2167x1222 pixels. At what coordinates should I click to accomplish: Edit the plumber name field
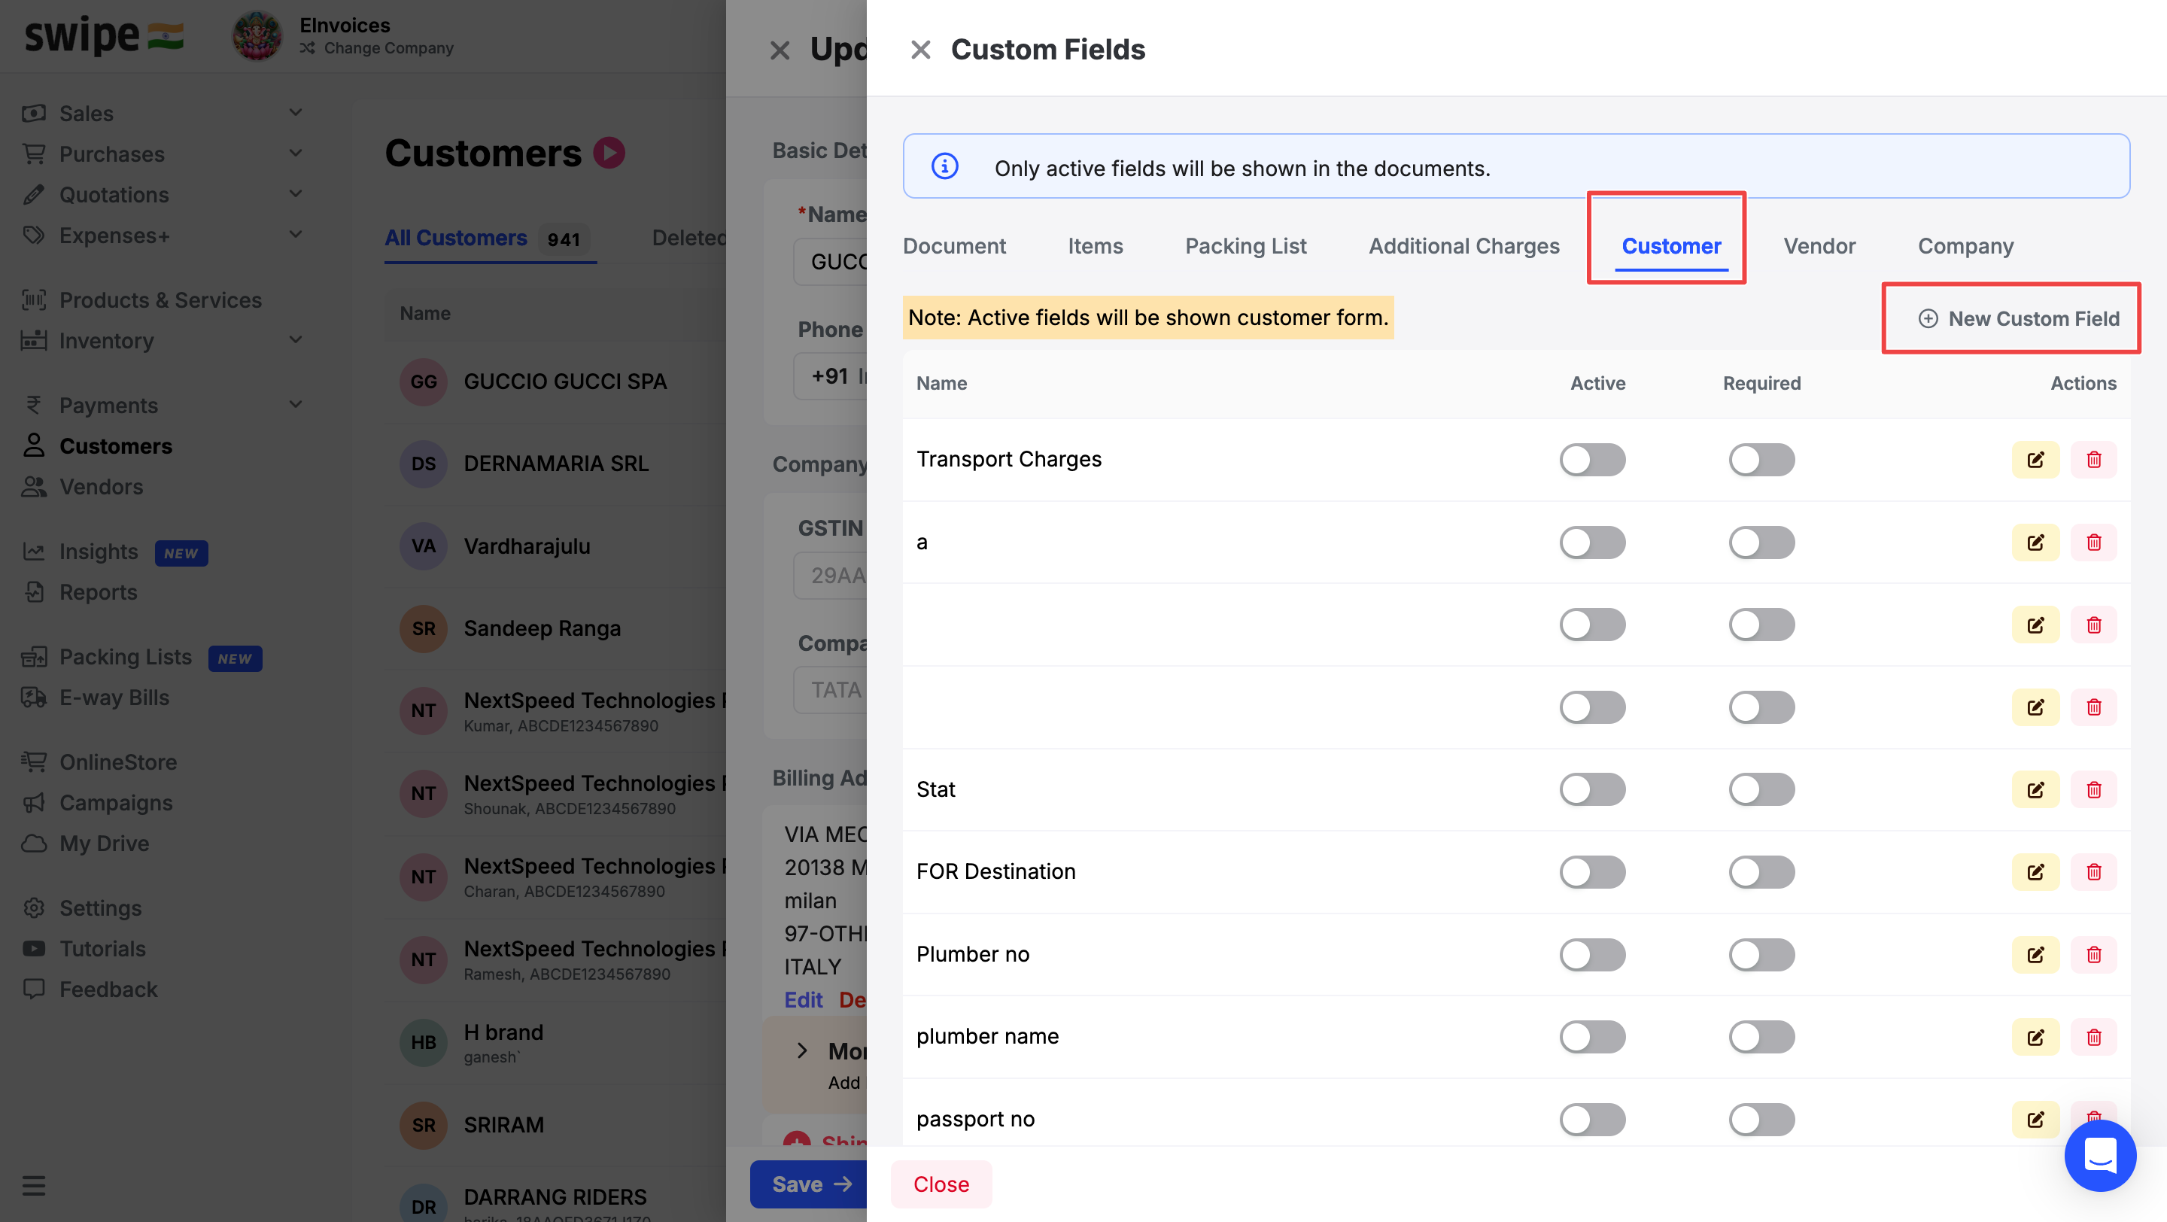[x=2035, y=1037]
